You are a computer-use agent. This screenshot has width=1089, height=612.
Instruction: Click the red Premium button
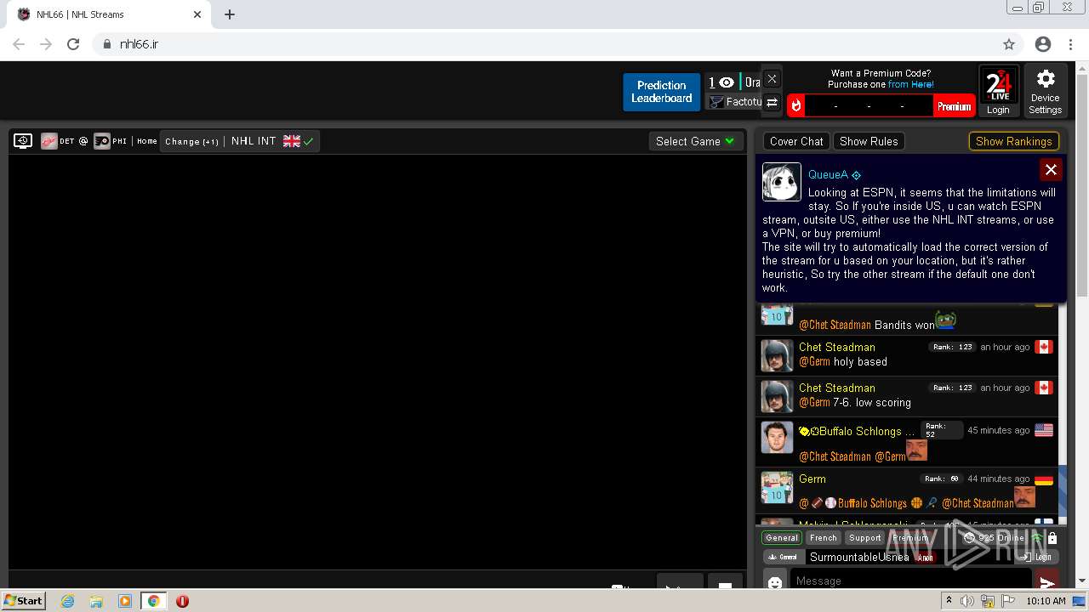[x=954, y=106]
